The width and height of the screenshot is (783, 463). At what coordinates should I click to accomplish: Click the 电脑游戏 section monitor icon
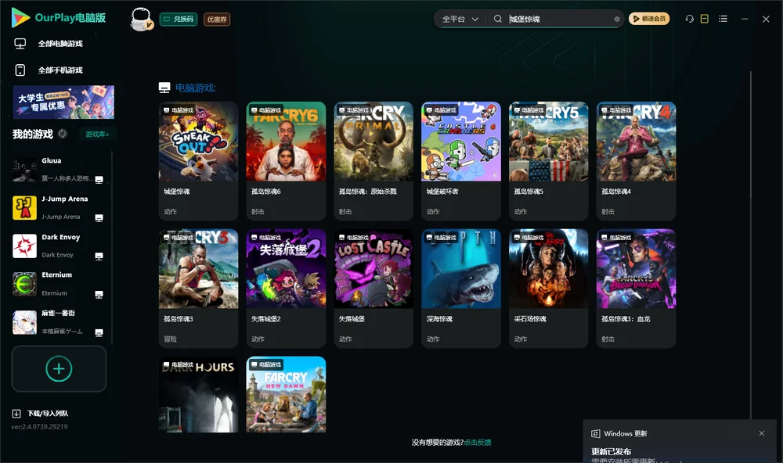(164, 88)
